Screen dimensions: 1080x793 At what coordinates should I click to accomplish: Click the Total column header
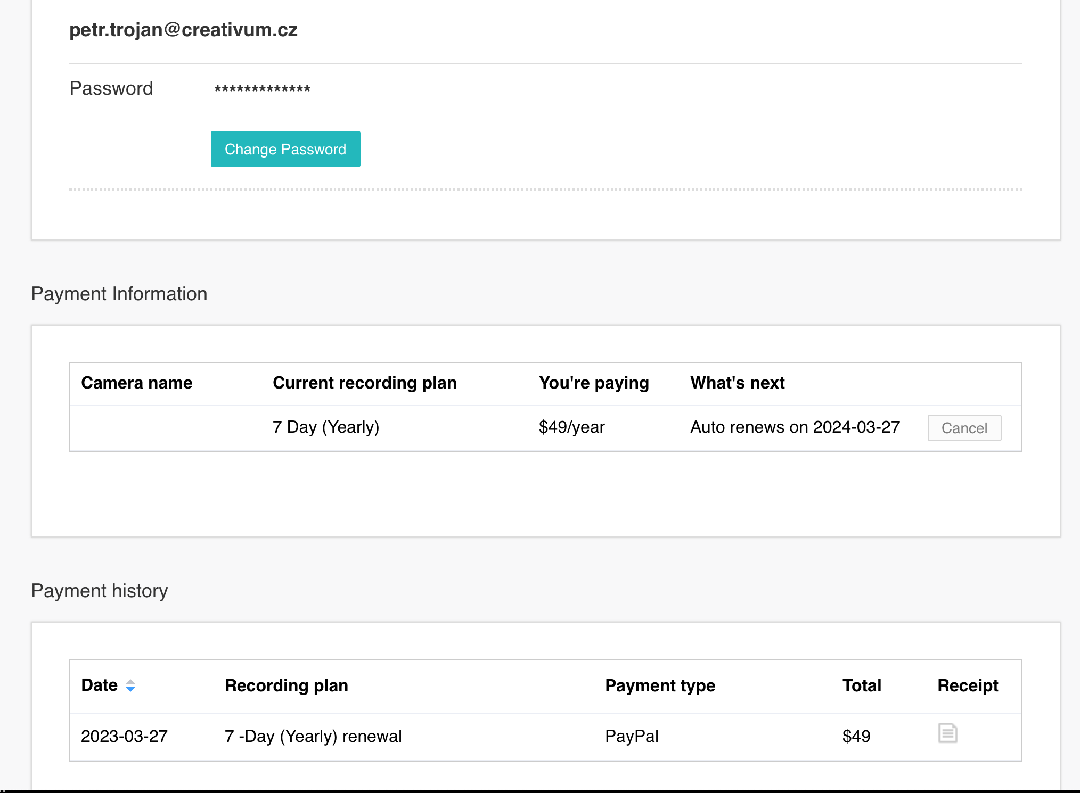point(862,685)
